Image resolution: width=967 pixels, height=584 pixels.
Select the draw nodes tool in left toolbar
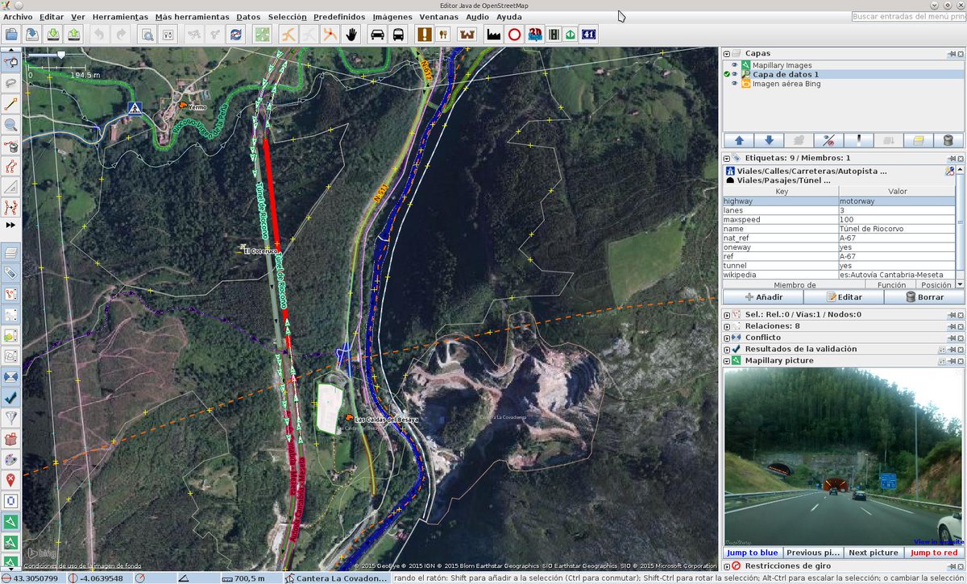click(x=11, y=104)
